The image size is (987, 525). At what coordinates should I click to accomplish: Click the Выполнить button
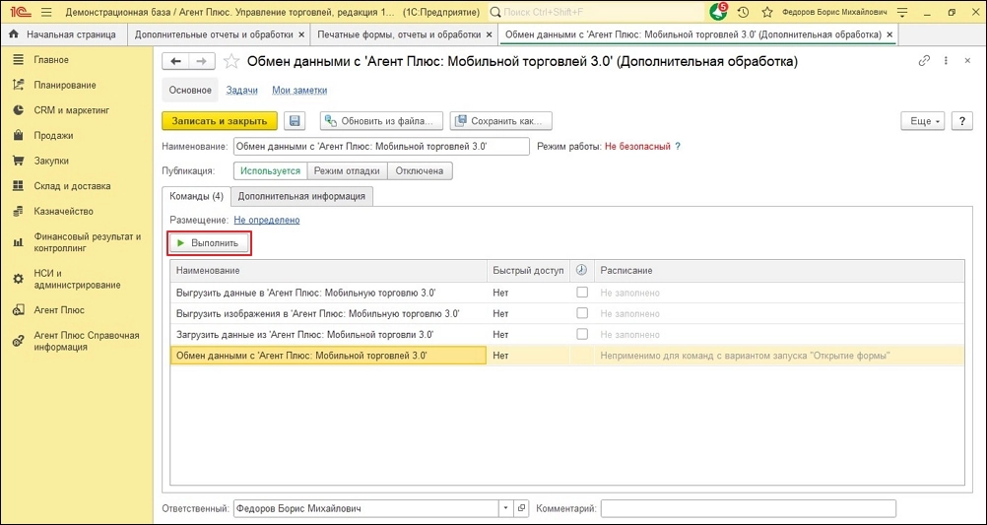[210, 243]
